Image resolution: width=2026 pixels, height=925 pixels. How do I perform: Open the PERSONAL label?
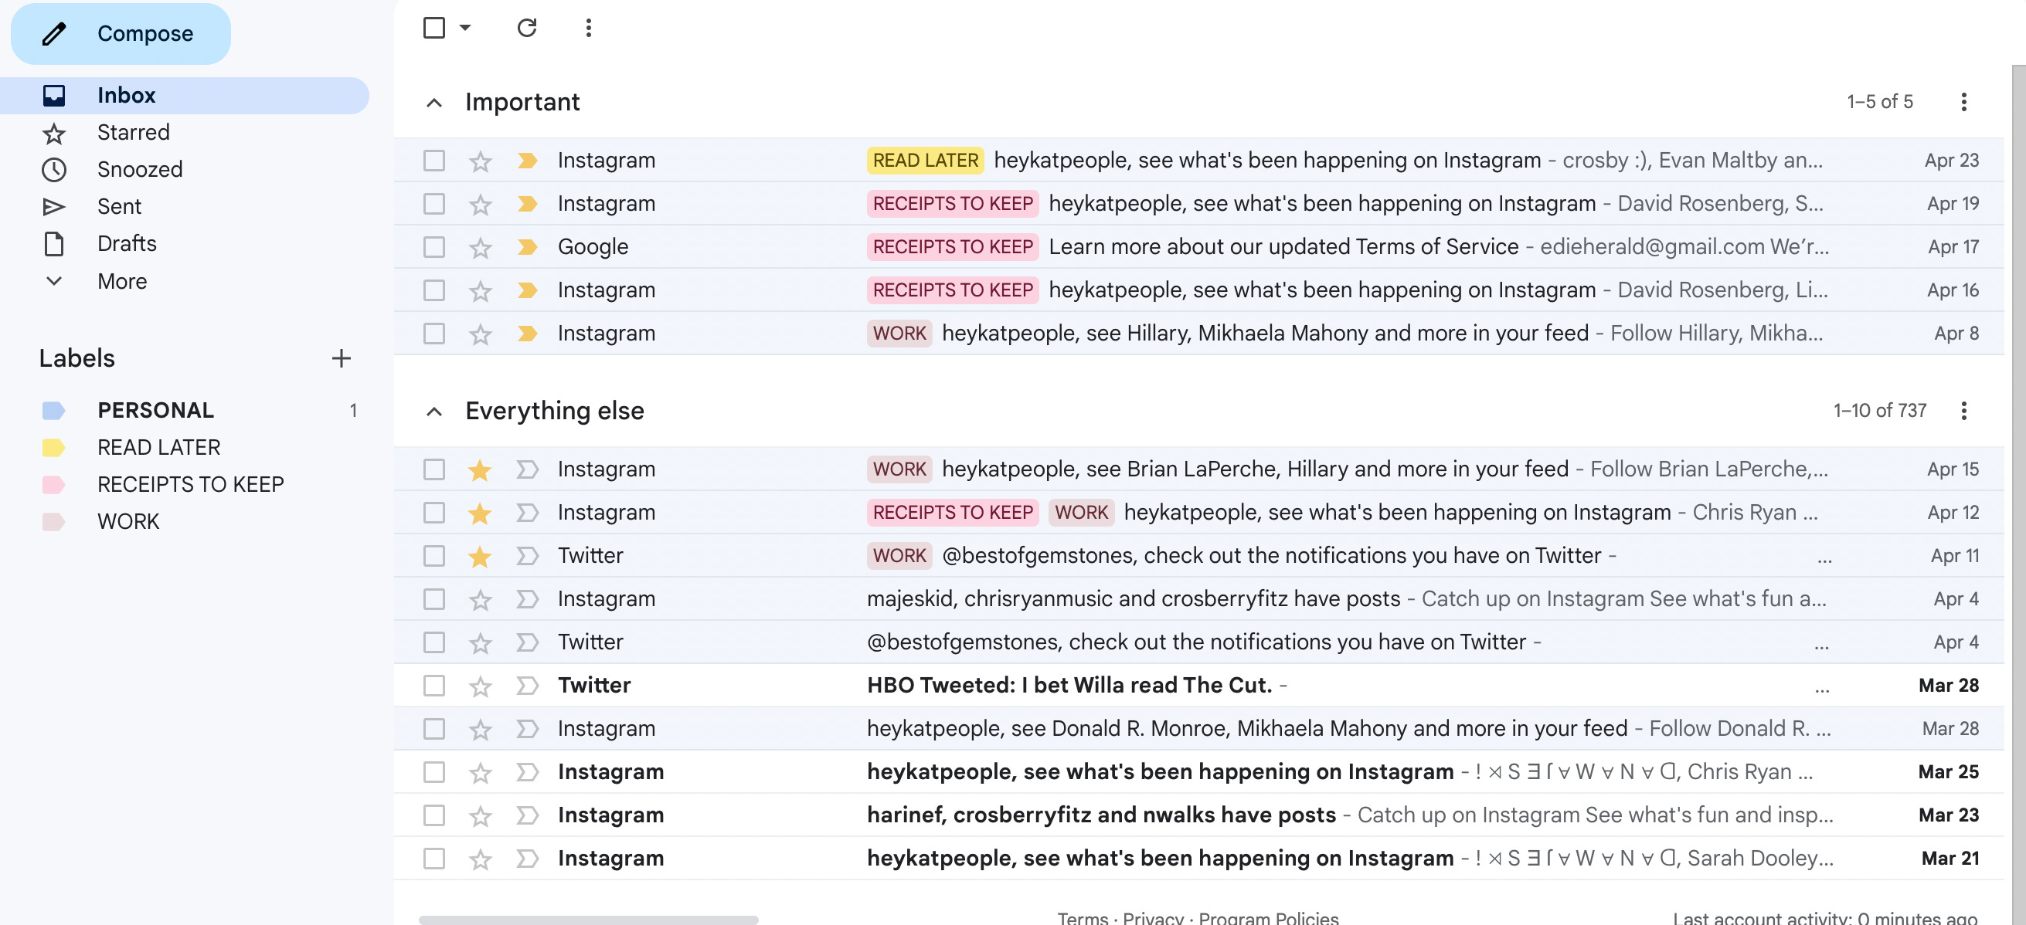pyautogui.click(x=155, y=410)
